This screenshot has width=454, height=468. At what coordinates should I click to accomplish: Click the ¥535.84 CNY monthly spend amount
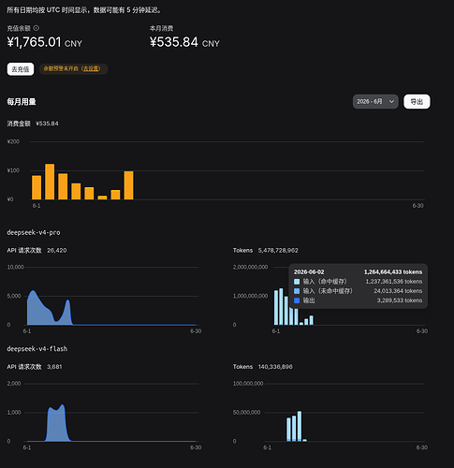pyautogui.click(x=184, y=42)
